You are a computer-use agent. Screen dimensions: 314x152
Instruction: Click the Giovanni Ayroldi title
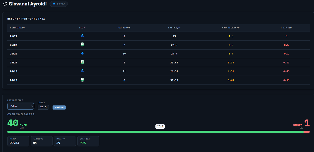27,4
